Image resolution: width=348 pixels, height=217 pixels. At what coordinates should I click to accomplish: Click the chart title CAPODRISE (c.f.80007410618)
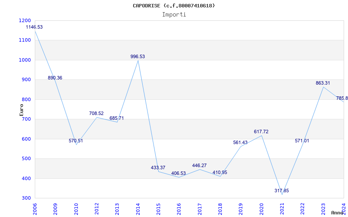tap(174, 6)
